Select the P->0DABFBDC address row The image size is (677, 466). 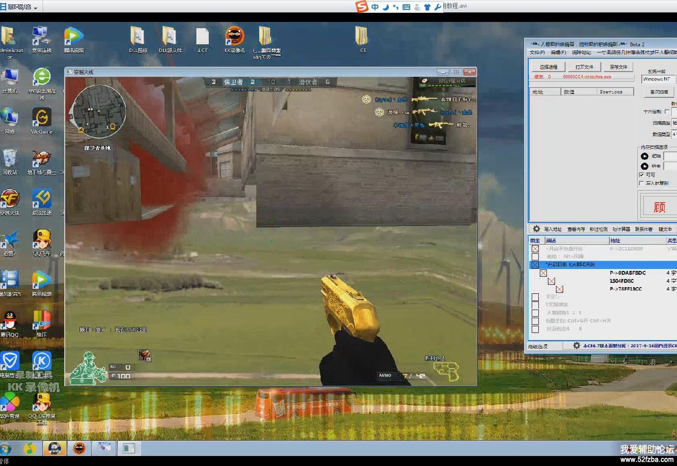627,273
